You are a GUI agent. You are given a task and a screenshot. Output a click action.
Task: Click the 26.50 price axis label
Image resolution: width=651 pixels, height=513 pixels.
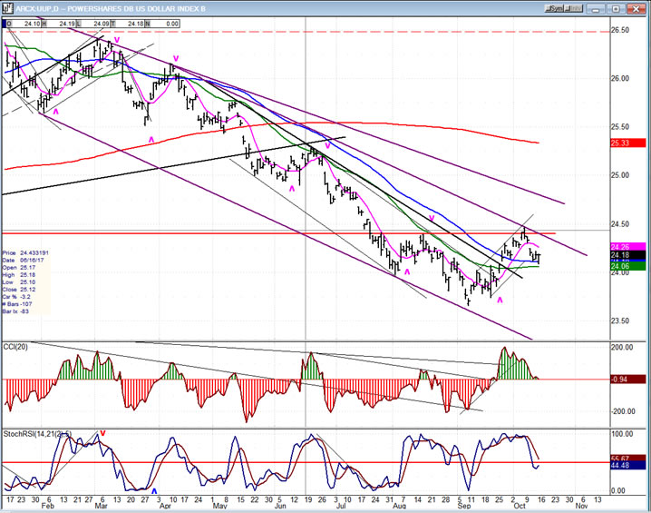coord(620,30)
